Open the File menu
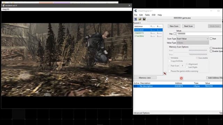The height and width of the screenshot is (125, 223). point(136,15)
